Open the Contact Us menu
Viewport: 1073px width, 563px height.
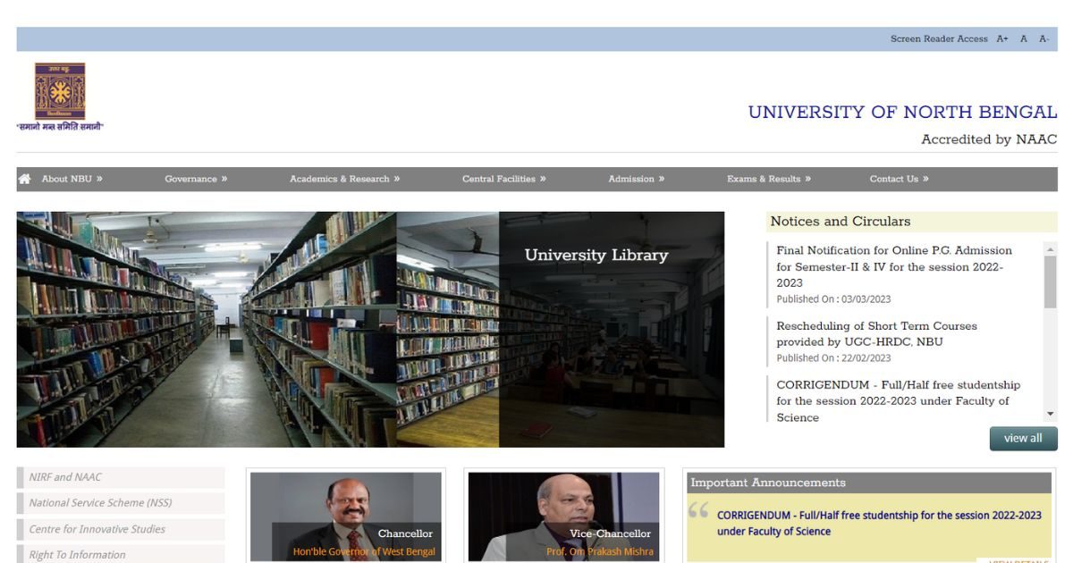[x=899, y=179]
